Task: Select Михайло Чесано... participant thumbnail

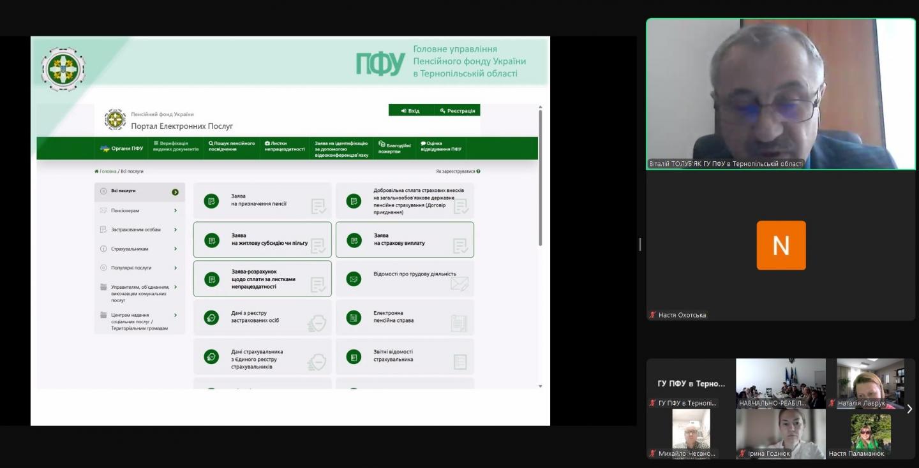Action: (x=691, y=434)
